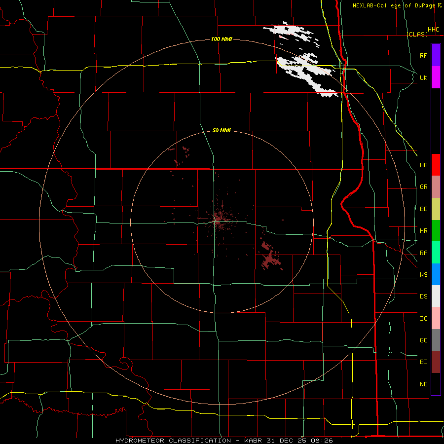The width and height of the screenshot is (444, 444).
Task: Click the magenta UK color swatch
Action: point(436,77)
